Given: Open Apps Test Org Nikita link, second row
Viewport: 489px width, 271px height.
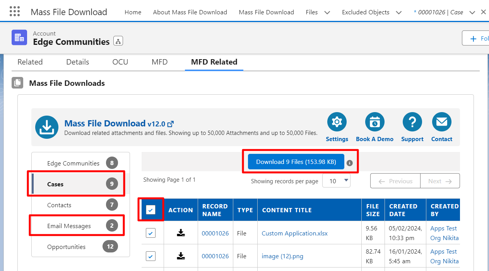Looking at the screenshot, I should pyautogui.click(x=445, y=256).
